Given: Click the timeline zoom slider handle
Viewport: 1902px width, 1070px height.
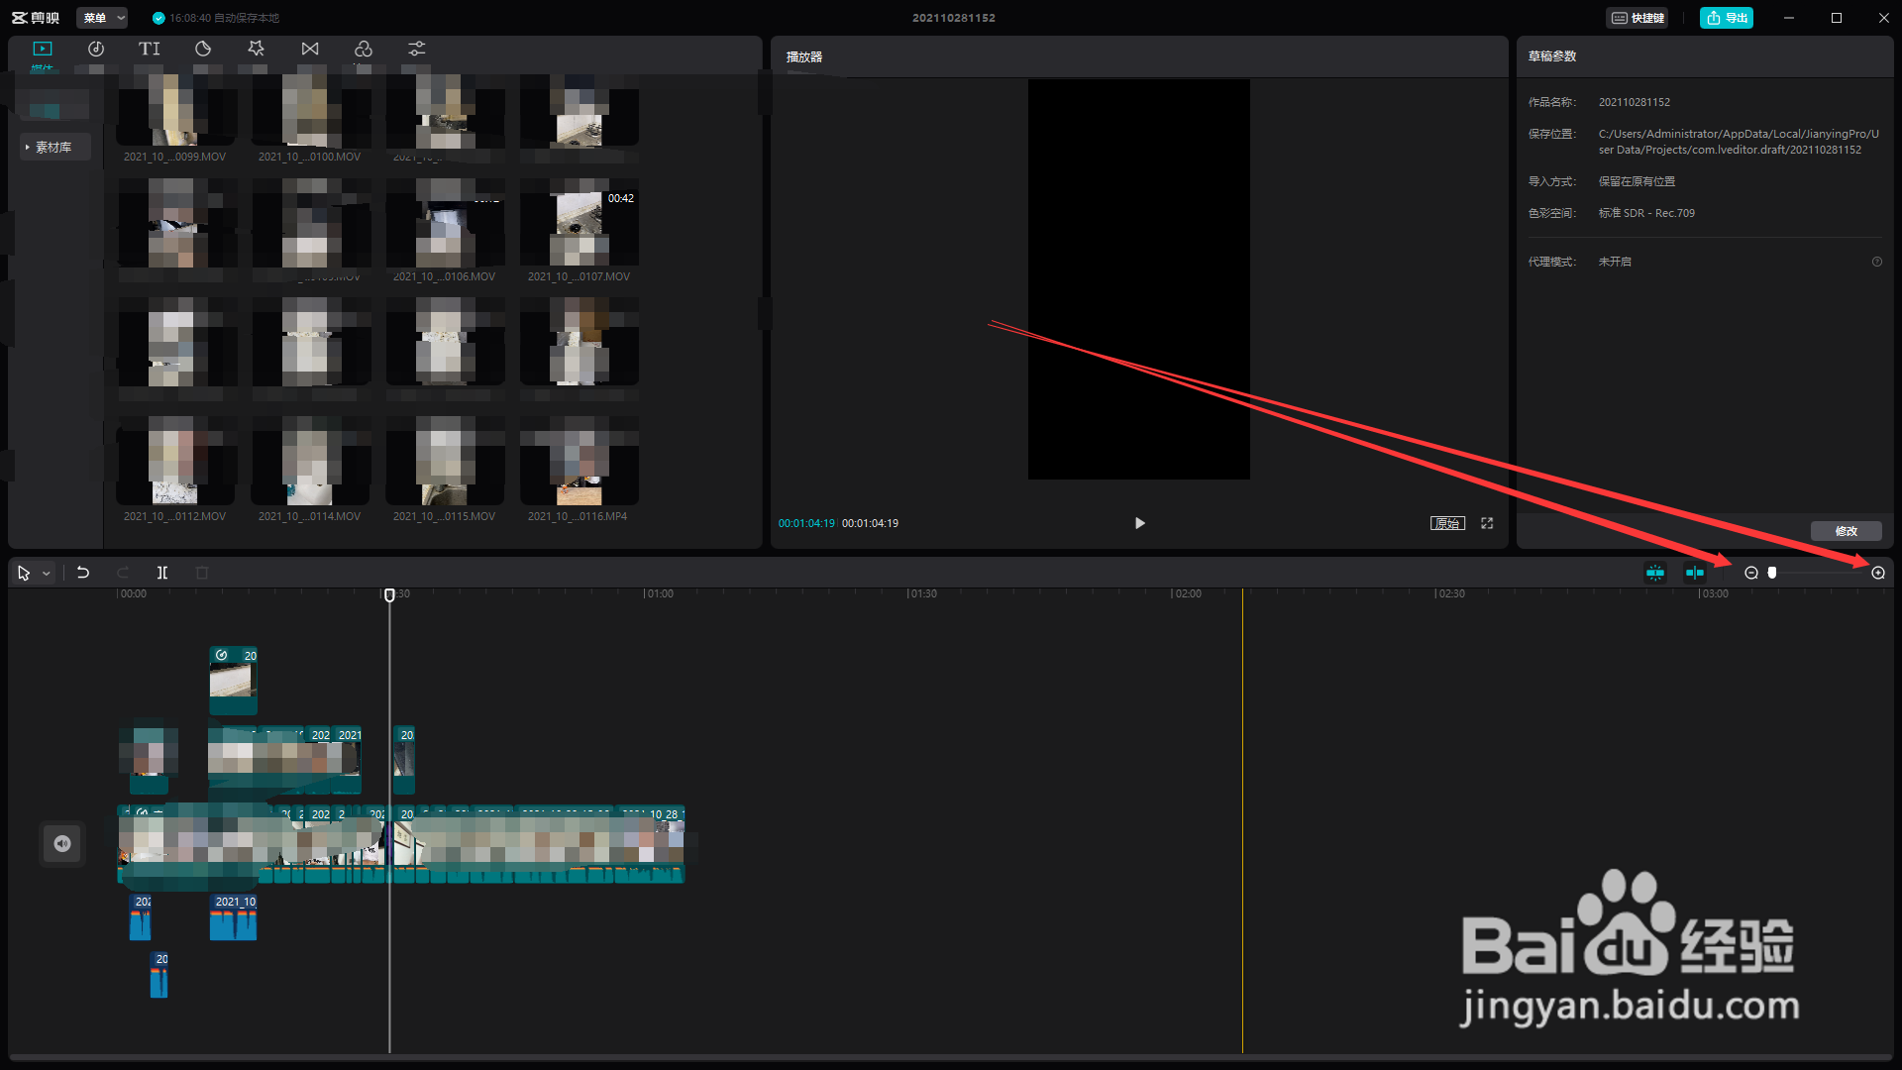Looking at the screenshot, I should (x=1772, y=573).
